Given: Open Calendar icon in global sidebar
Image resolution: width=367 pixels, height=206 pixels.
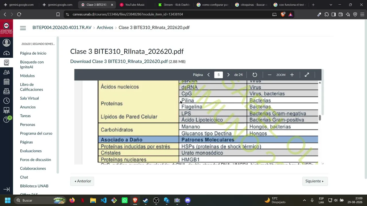Looking at the screenshot, I should point(6,82).
